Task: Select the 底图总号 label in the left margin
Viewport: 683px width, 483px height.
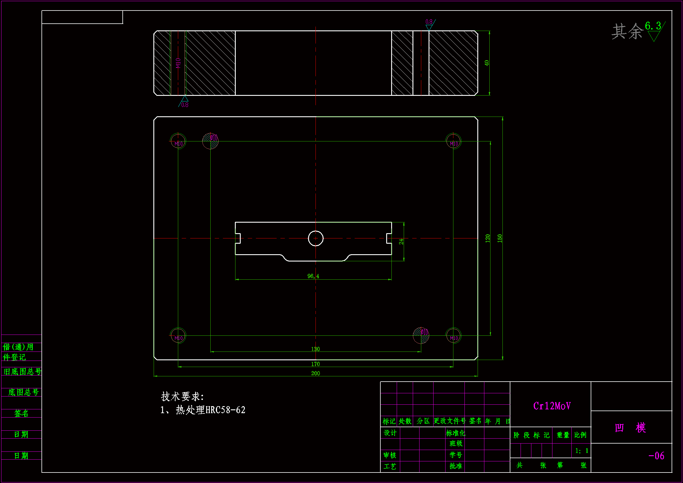Action: click(x=23, y=392)
